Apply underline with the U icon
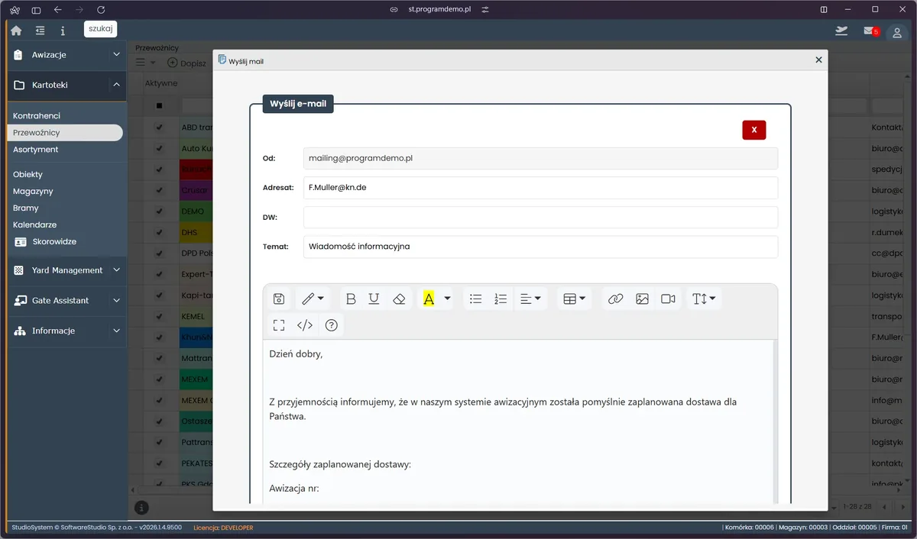Viewport: 917px width, 539px height. (x=374, y=299)
